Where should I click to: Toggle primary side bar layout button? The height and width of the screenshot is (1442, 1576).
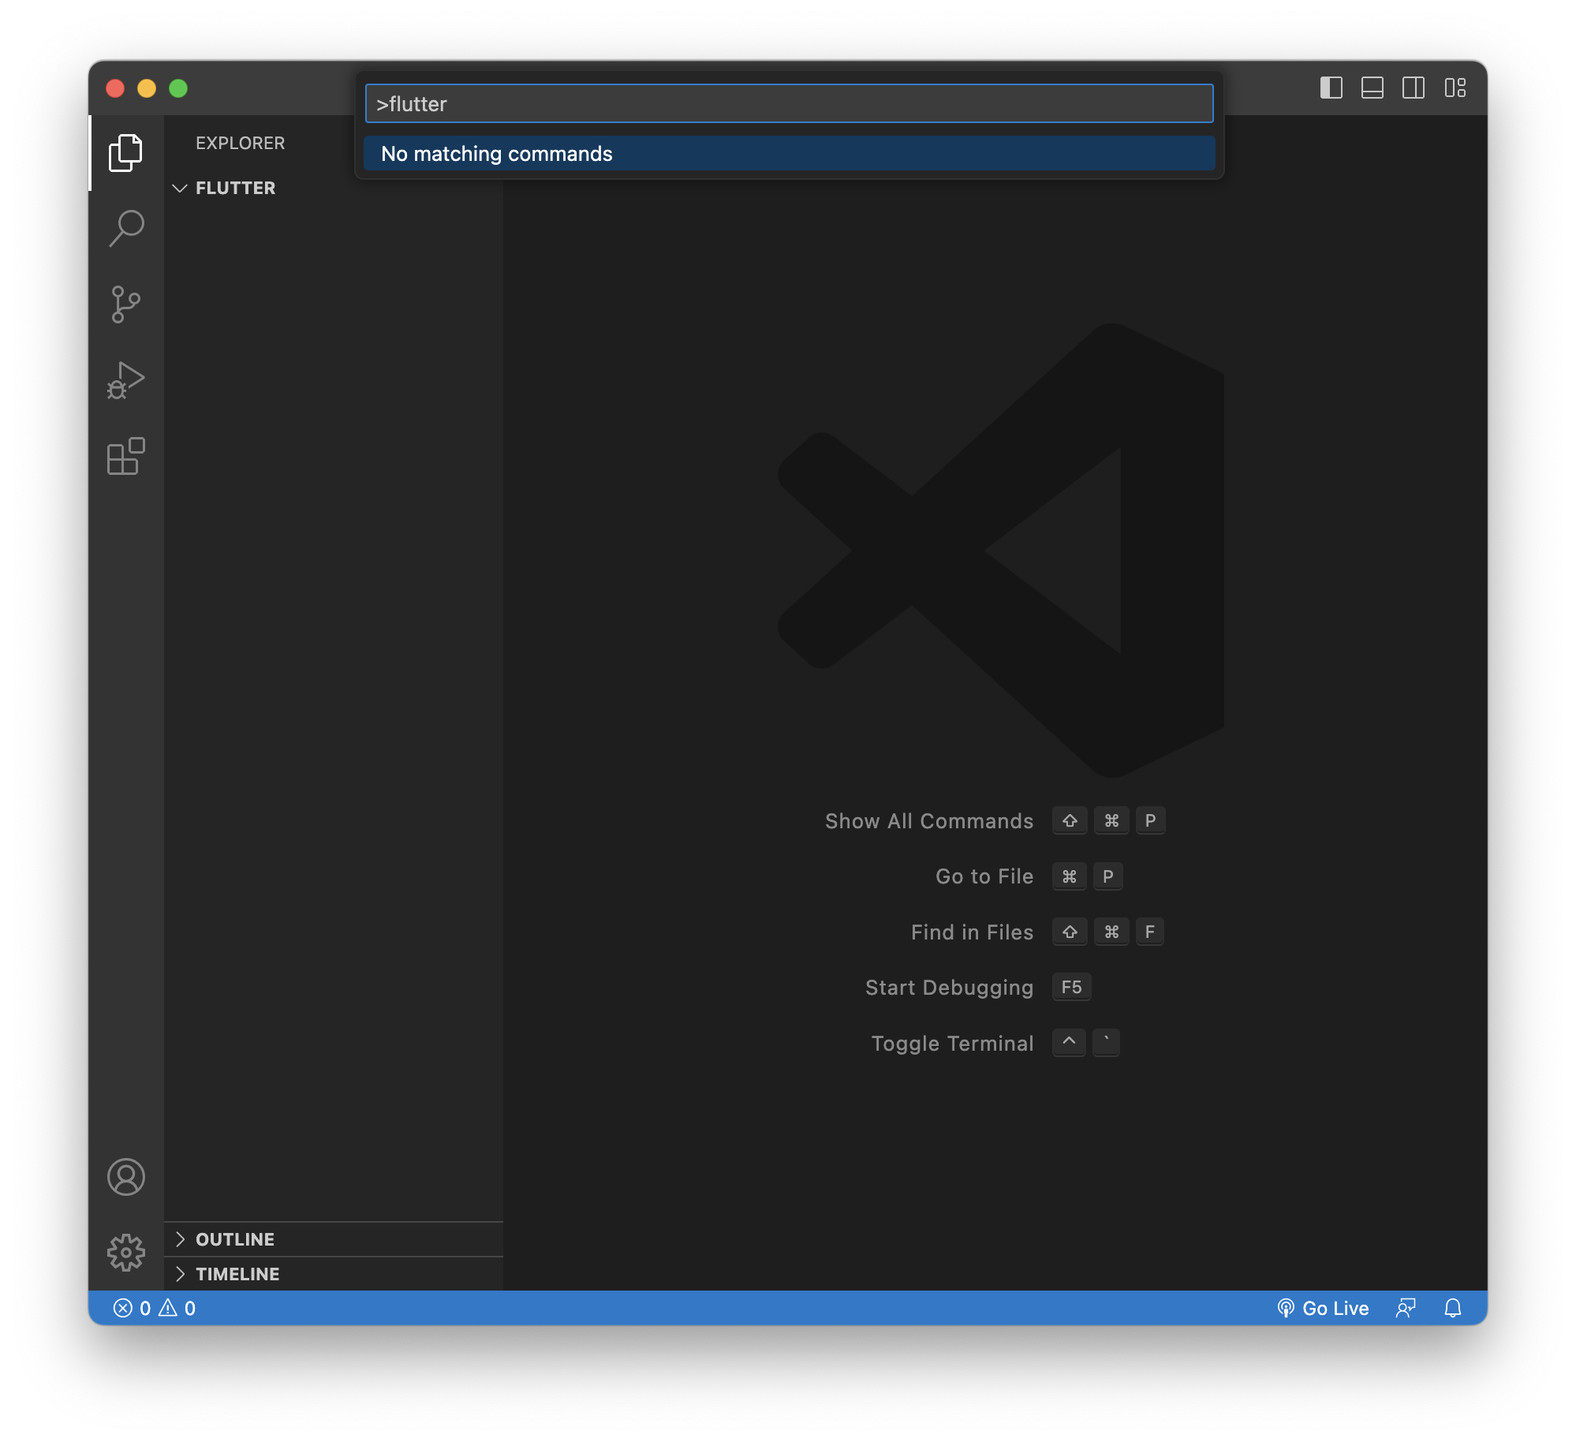pyautogui.click(x=1331, y=88)
